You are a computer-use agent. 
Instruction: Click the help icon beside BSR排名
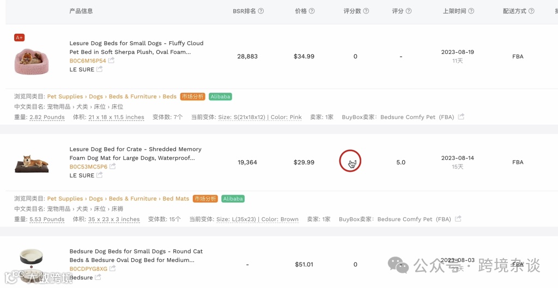[261, 11]
